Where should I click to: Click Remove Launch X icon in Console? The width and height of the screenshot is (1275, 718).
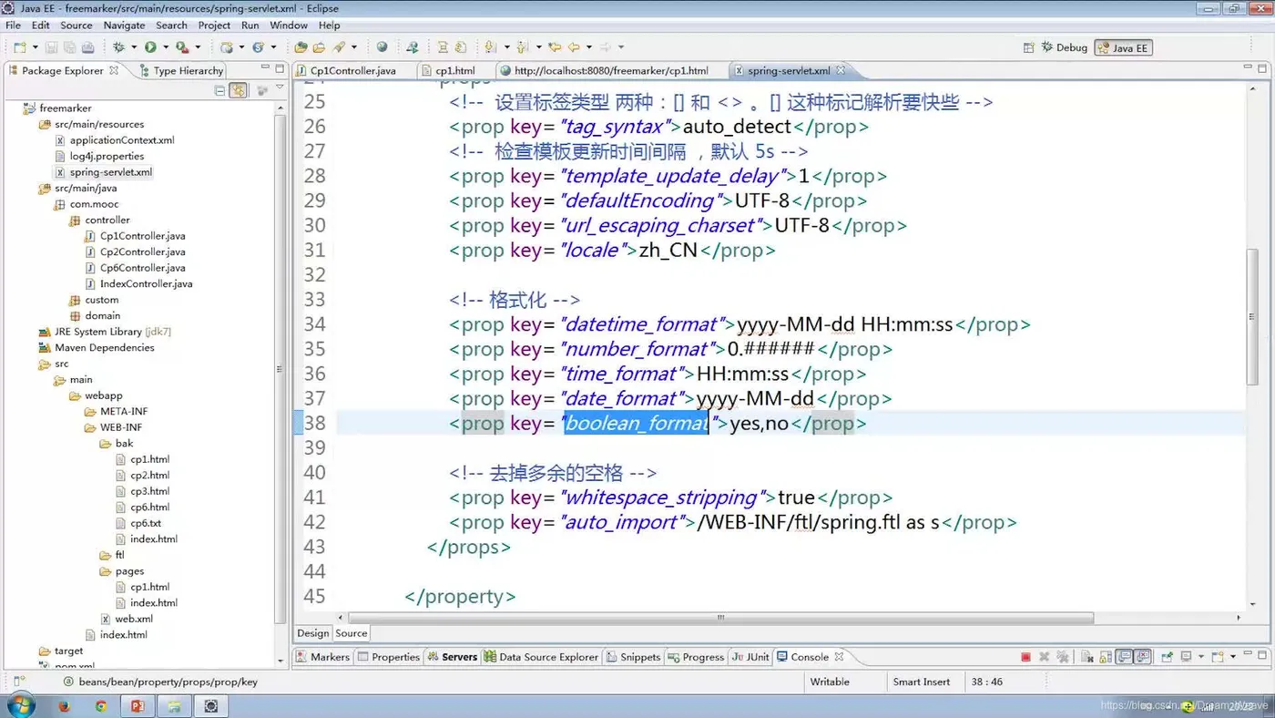(x=1044, y=656)
